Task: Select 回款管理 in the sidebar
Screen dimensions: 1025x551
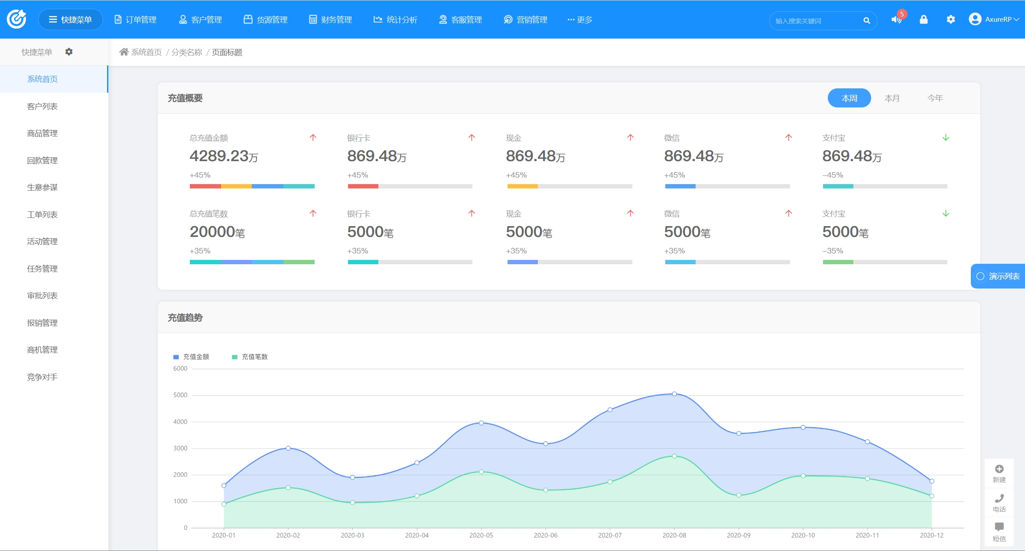Action: [54, 160]
